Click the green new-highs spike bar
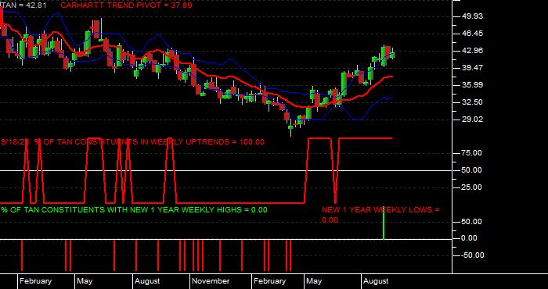Screen dimensions: 548x289 (x=384, y=223)
